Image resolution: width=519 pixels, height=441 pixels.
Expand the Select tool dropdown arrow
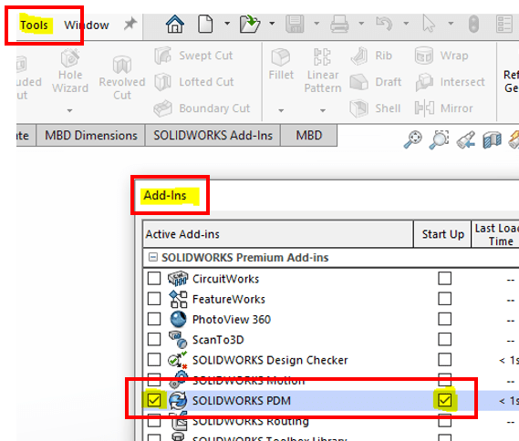[451, 23]
